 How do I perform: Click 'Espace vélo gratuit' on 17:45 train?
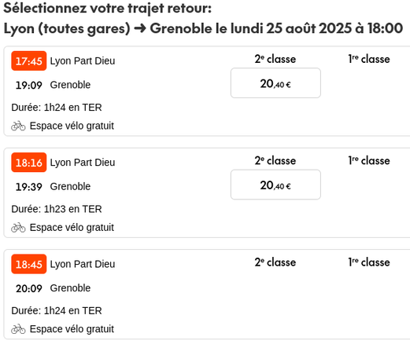72,126
